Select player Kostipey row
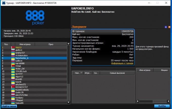The width and height of the screenshot is (172, 109). (34, 98)
